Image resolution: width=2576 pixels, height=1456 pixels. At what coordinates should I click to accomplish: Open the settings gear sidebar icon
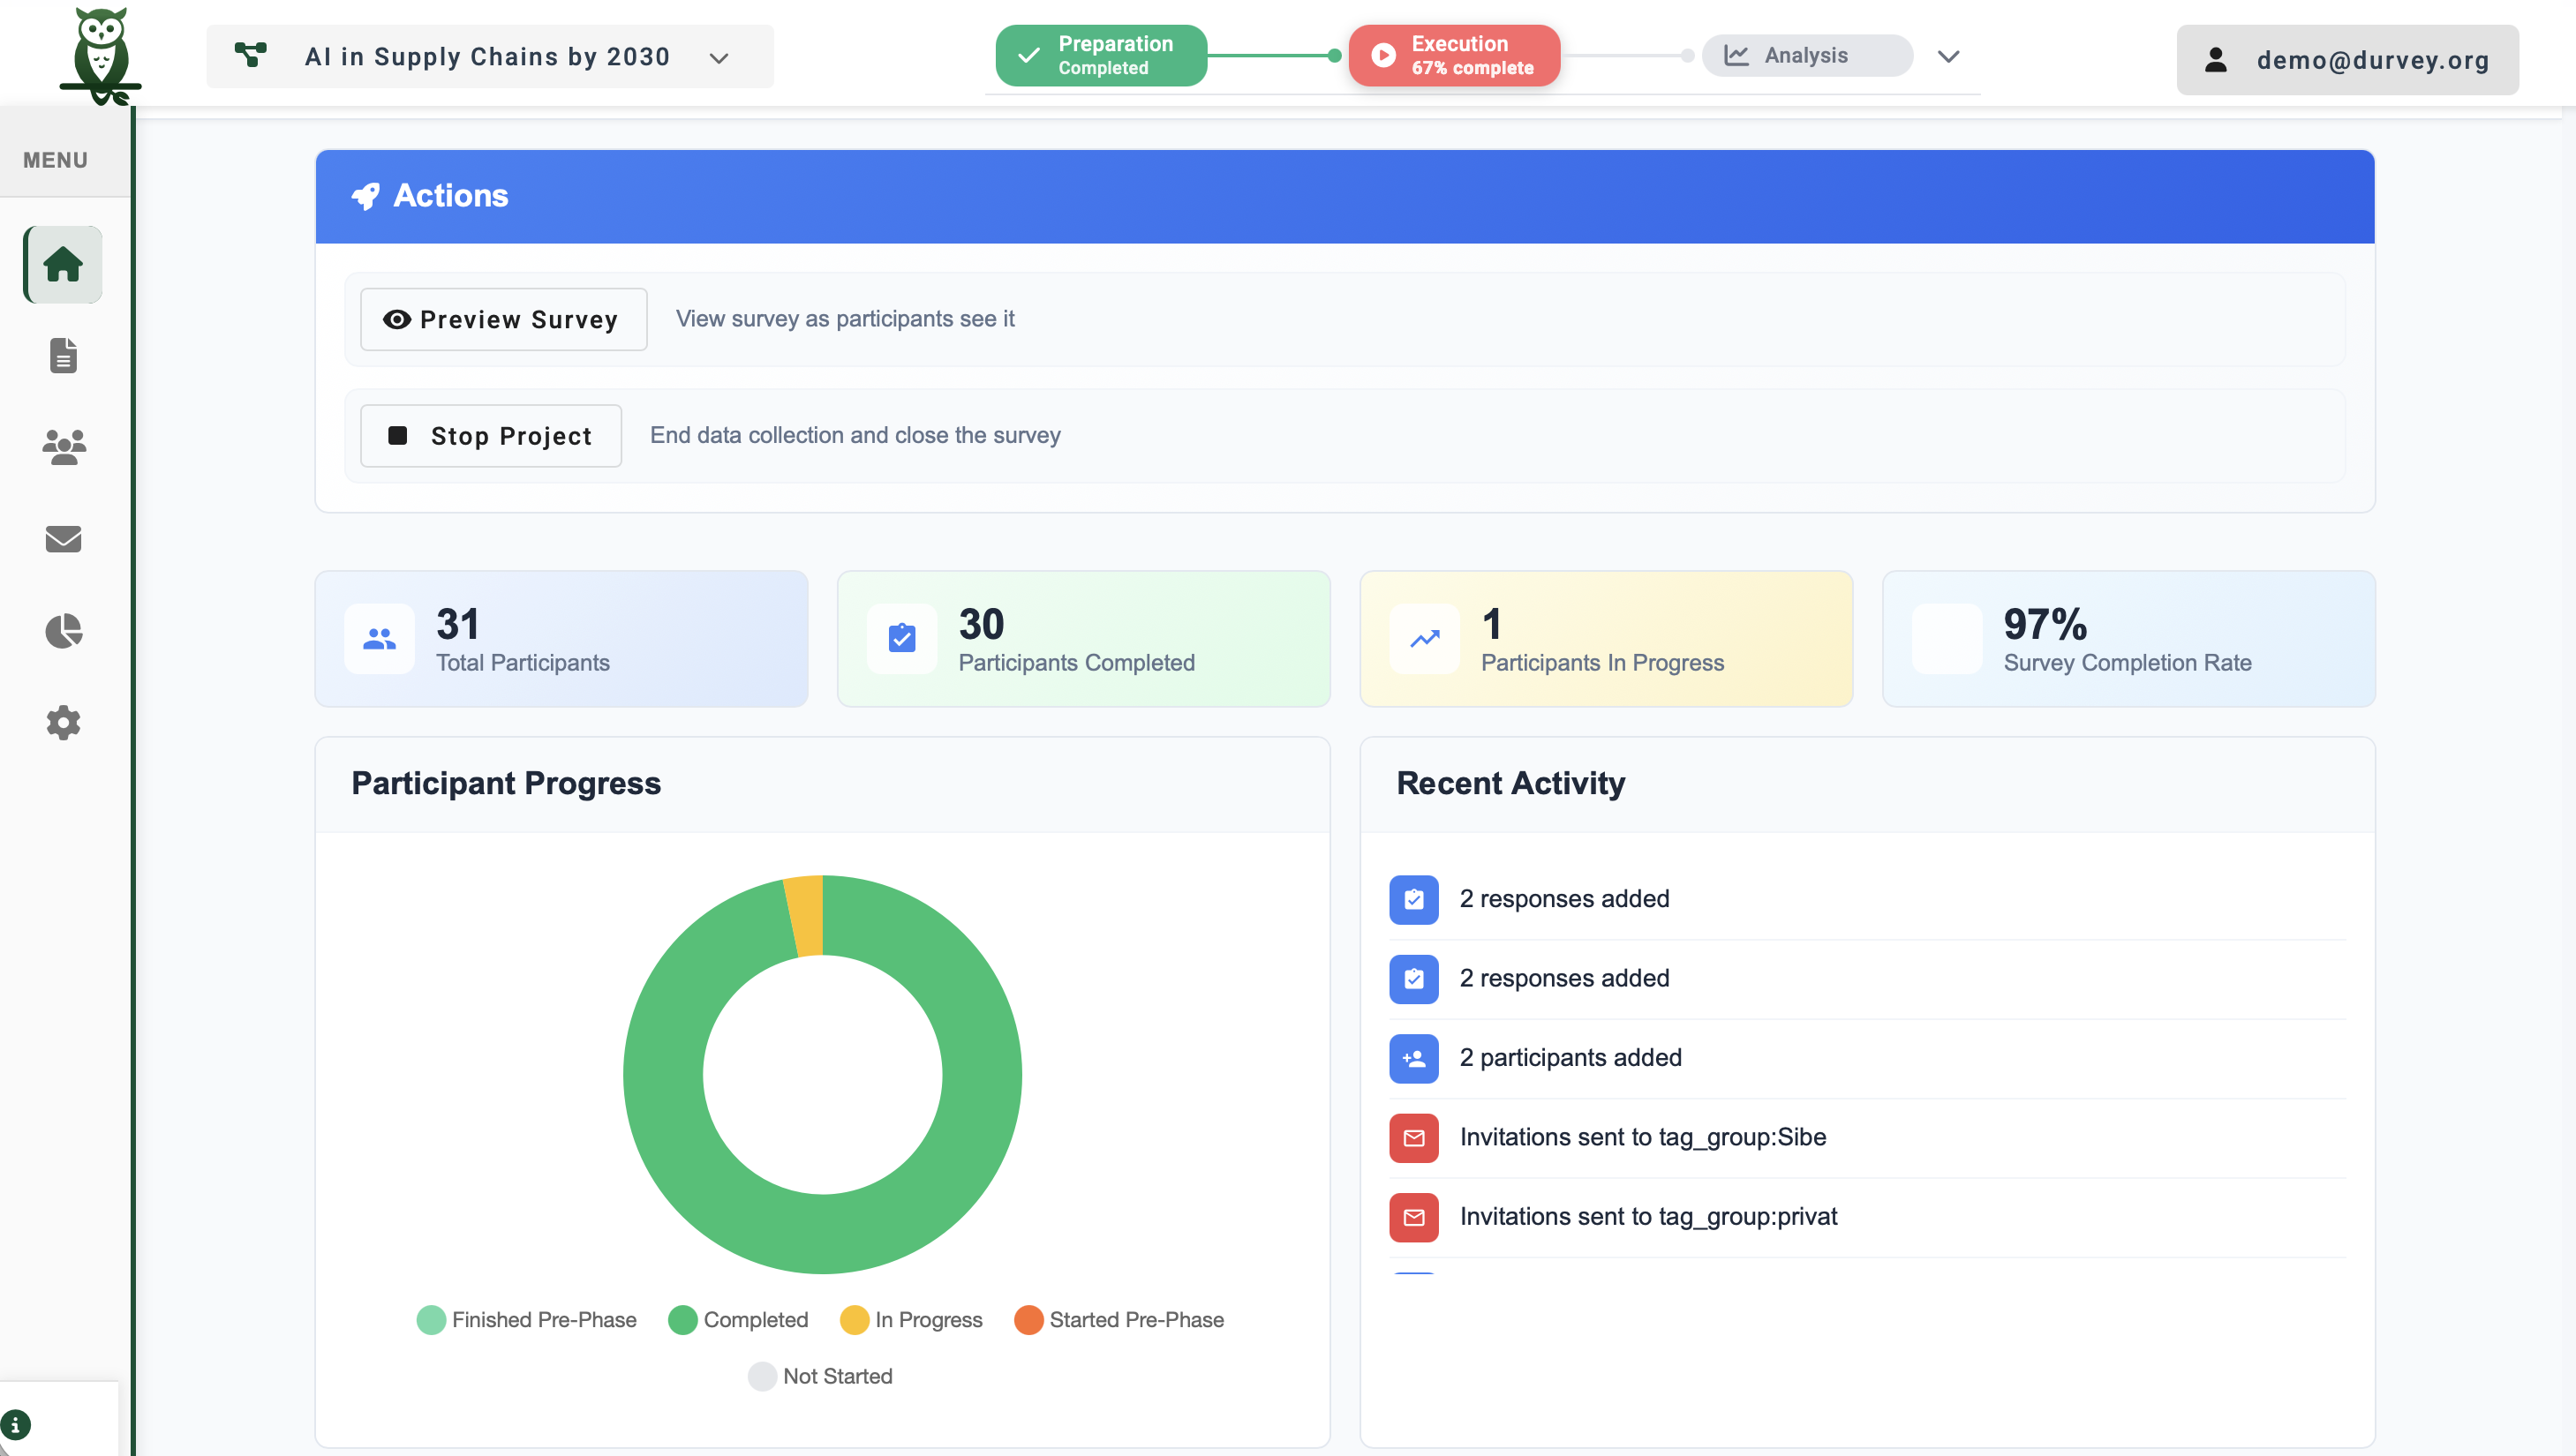coord(63,722)
